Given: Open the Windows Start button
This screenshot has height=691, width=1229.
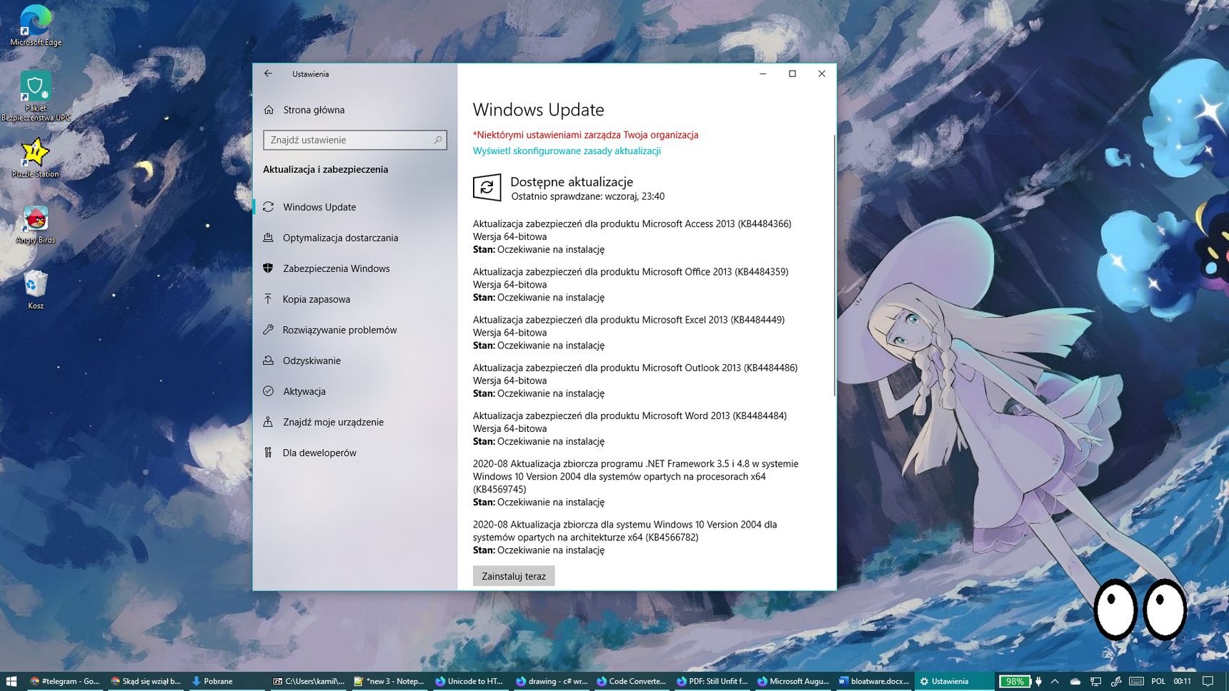Looking at the screenshot, I should pos(11,681).
